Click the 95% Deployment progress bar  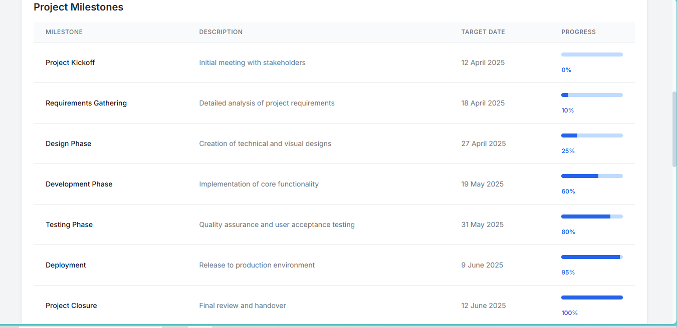point(592,257)
